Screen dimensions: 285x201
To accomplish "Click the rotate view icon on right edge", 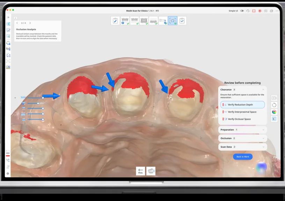I will pyautogui.click(x=274, y=105).
